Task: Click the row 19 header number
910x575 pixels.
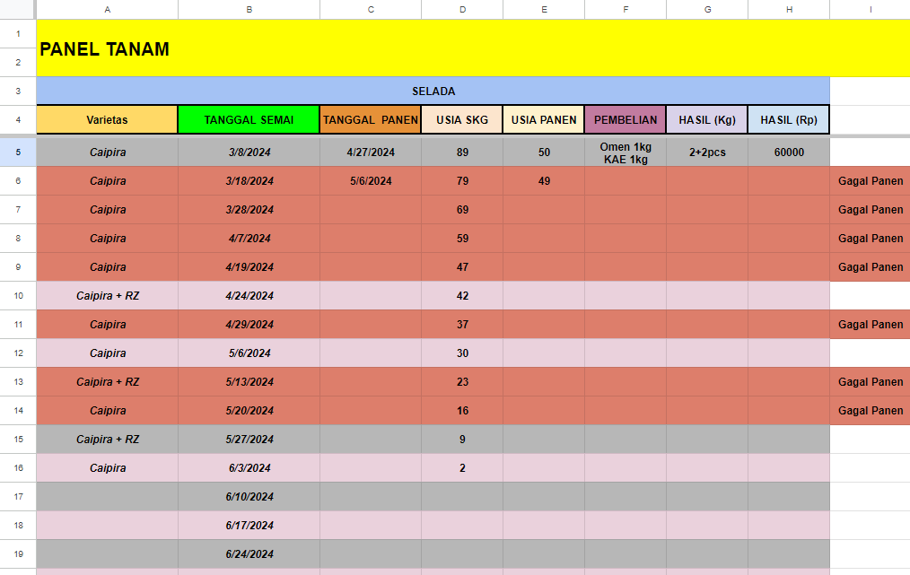Action: [x=18, y=554]
